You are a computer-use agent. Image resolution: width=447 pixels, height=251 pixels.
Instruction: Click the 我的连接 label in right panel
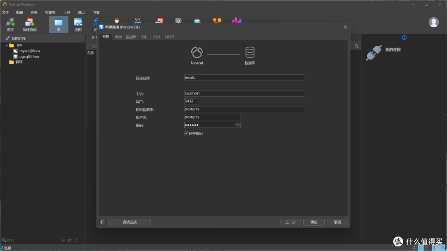393,50
